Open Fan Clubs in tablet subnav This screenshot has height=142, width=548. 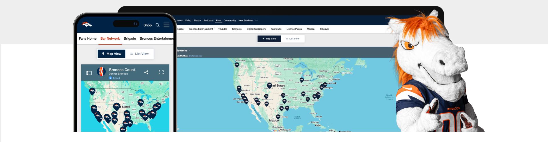(276, 29)
